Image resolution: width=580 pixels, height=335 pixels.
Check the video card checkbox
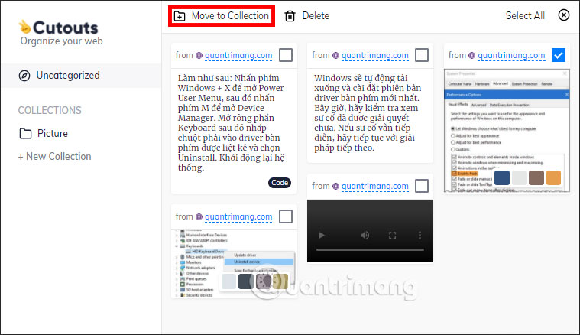click(422, 186)
